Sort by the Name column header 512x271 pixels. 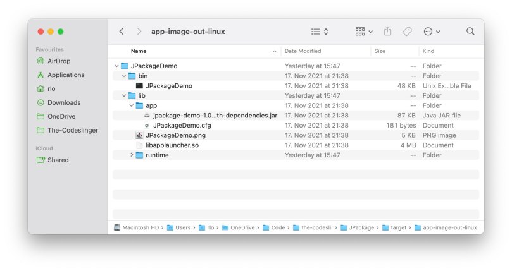(x=139, y=51)
